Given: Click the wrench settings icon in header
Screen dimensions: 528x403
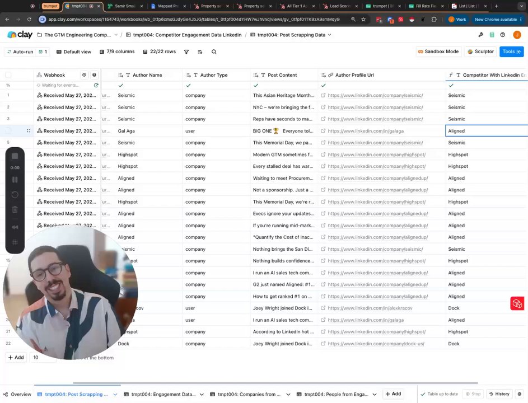Looking at the screenshot, I should click(x=481, y=35).
